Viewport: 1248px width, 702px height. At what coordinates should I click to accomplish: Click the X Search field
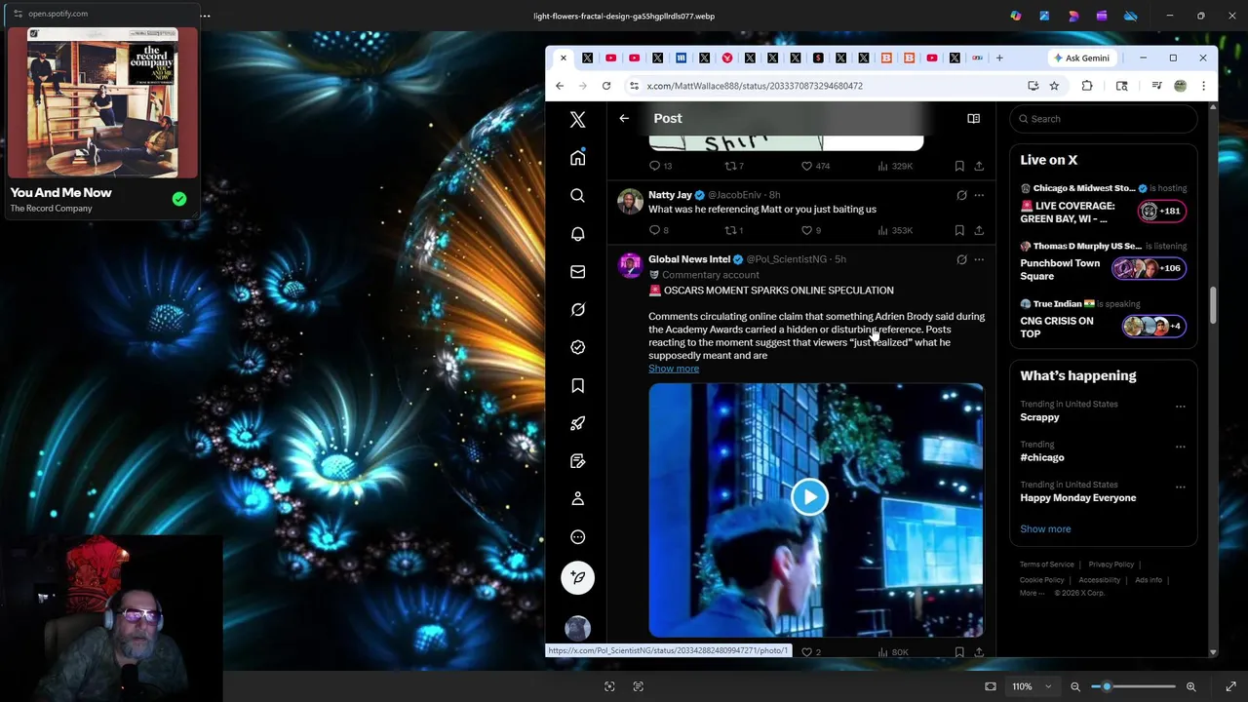pos(1104,119)
